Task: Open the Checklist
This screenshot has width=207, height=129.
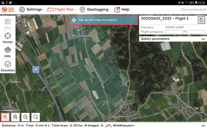Action: click(x=8, y=66)
